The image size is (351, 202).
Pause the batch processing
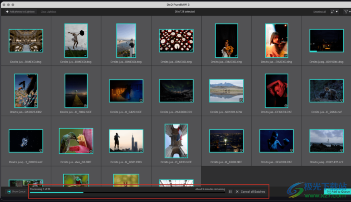pyautogui.click(x=230, y=192)
